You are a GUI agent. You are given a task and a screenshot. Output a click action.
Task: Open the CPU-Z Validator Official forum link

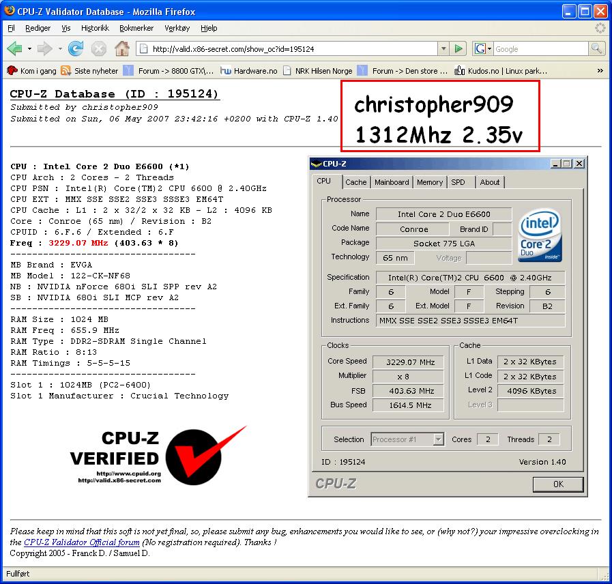(x=82, y=542)
